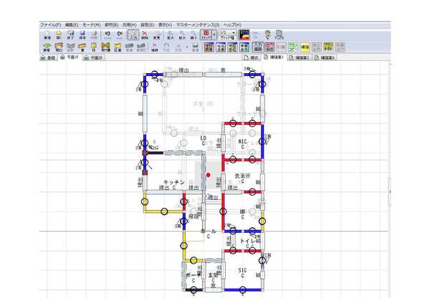Toggle the 入力画面 screen button

258,47
